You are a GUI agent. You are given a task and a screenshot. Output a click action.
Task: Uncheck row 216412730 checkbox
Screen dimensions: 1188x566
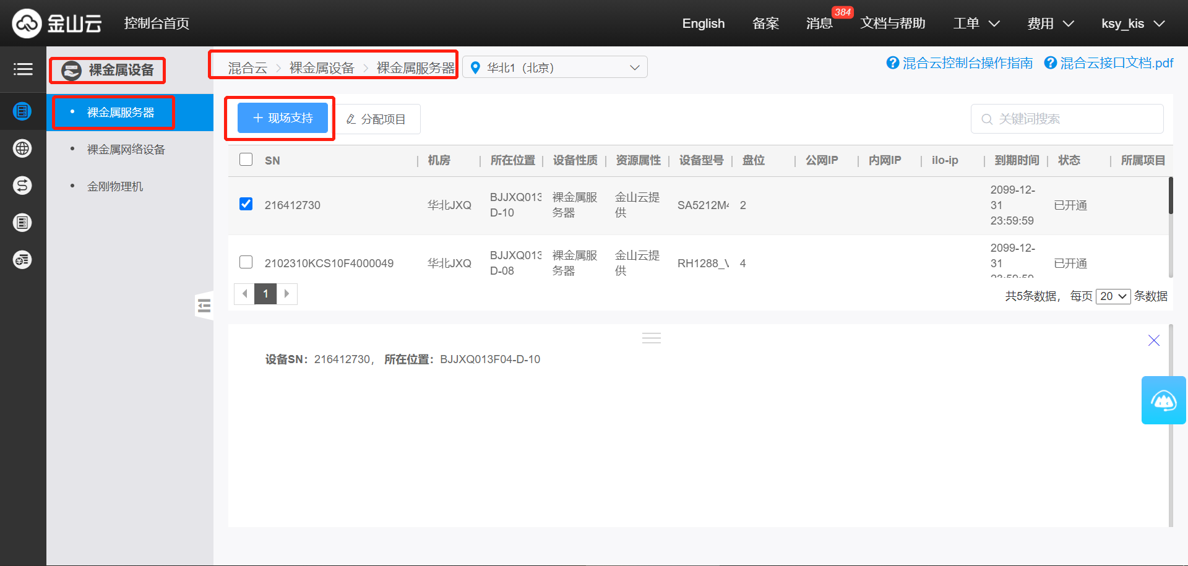tap(246, 204)
